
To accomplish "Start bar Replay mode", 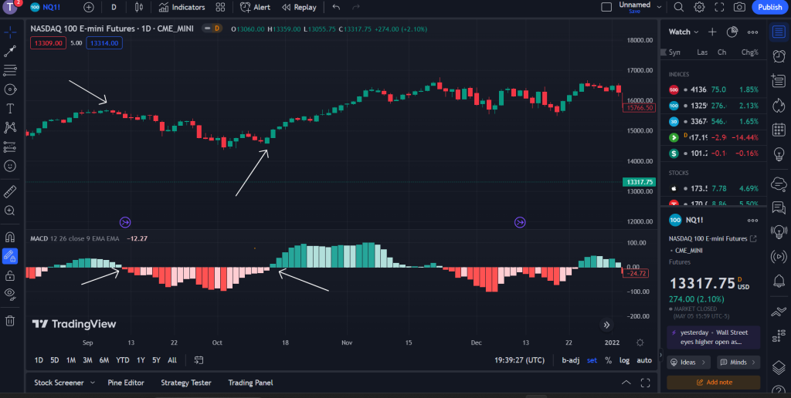I will pyautogui.click(x=299, y=7).
